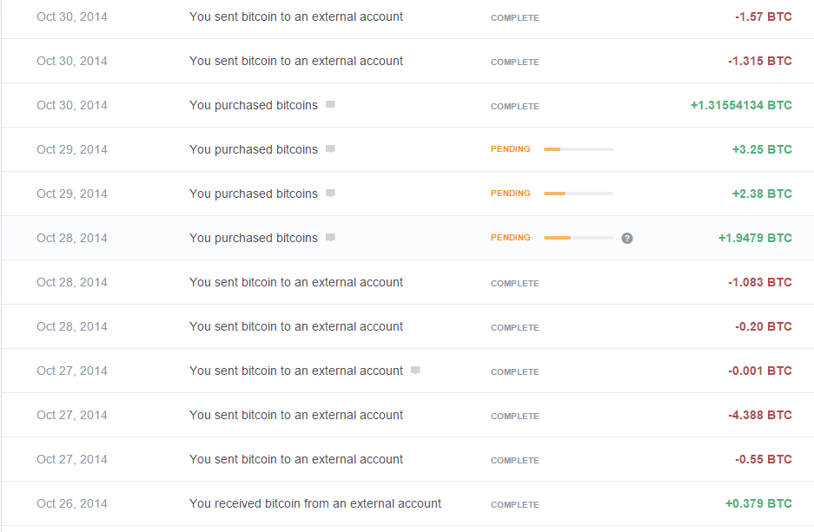The image size is (814, 532).
Task: Show note icon on -0.001 BTC transaction
Action: click(x=415, y=371)
